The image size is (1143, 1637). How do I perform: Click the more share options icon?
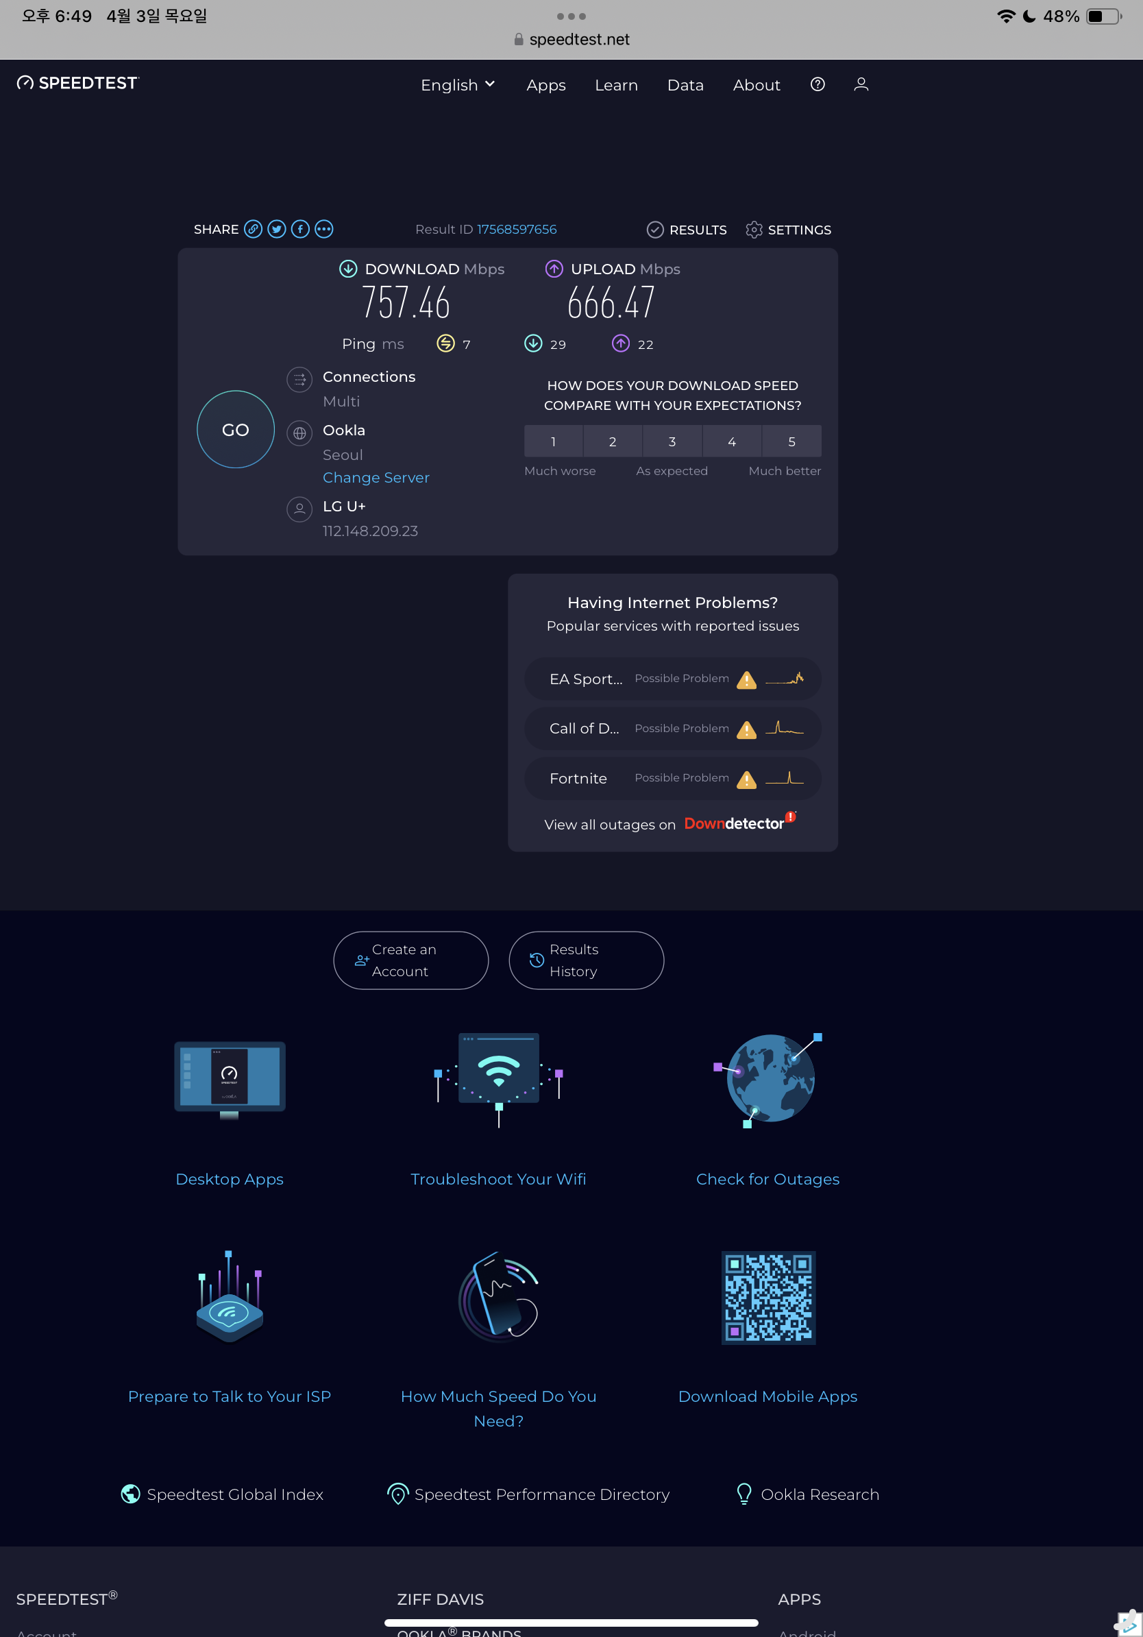[x=323, y=229]
